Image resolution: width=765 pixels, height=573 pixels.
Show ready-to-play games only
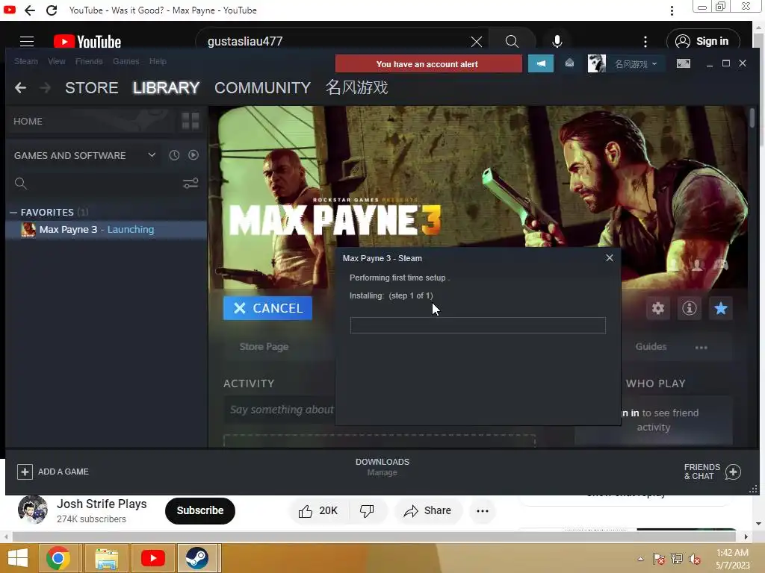click(x=193, y=155)
